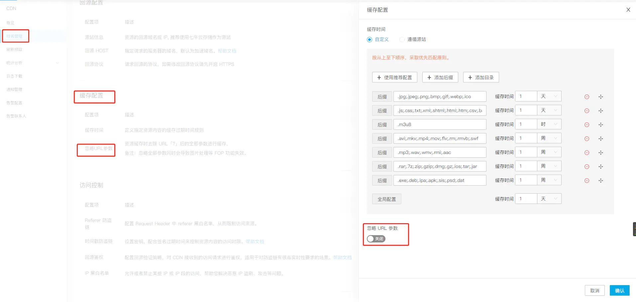This screenshot has width=636, height=302.
Task: Select the 自定义 cache time radio
Action: [x=370, y=40]
